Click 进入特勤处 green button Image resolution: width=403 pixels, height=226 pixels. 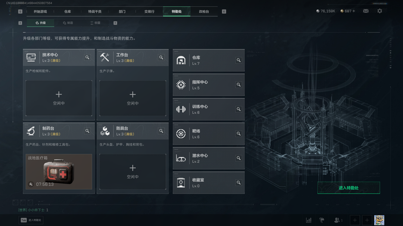349,188
